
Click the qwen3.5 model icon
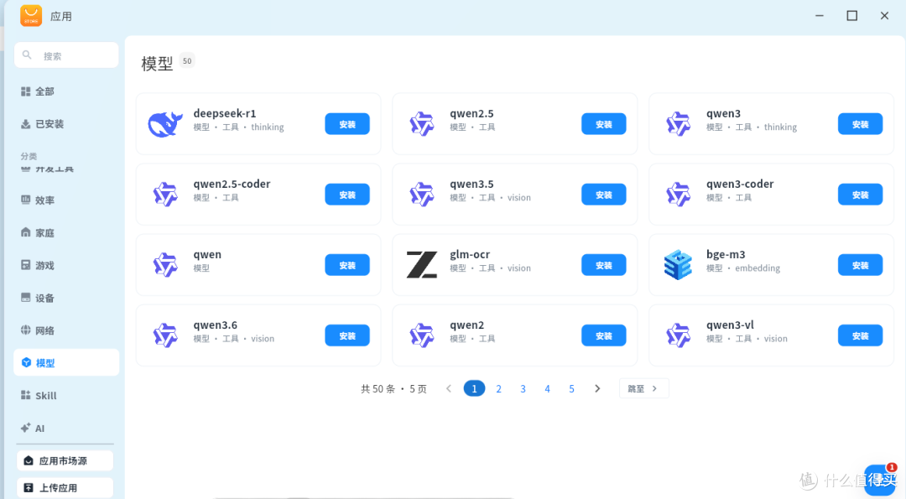[422, 195]
